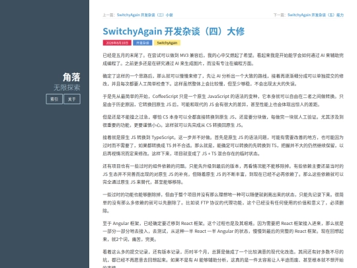This screenshot has width=357, height=268.
Task: Click the paragraph starting 还有项目也有一些过时的
Action: coord(223,174)
